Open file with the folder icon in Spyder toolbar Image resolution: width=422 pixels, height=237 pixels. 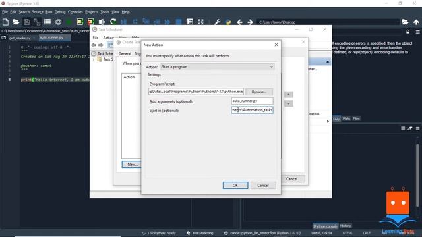(16, 22)
